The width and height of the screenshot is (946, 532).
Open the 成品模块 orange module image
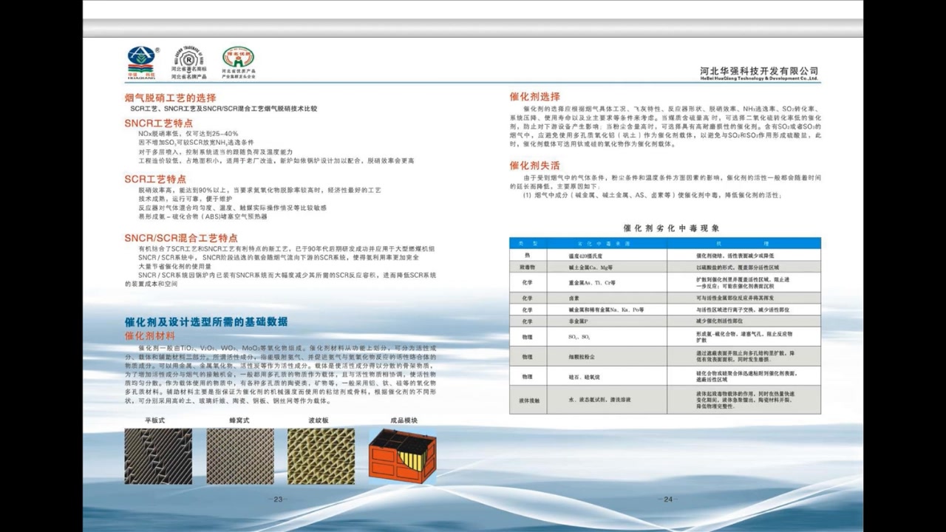[x=402, y=456]
